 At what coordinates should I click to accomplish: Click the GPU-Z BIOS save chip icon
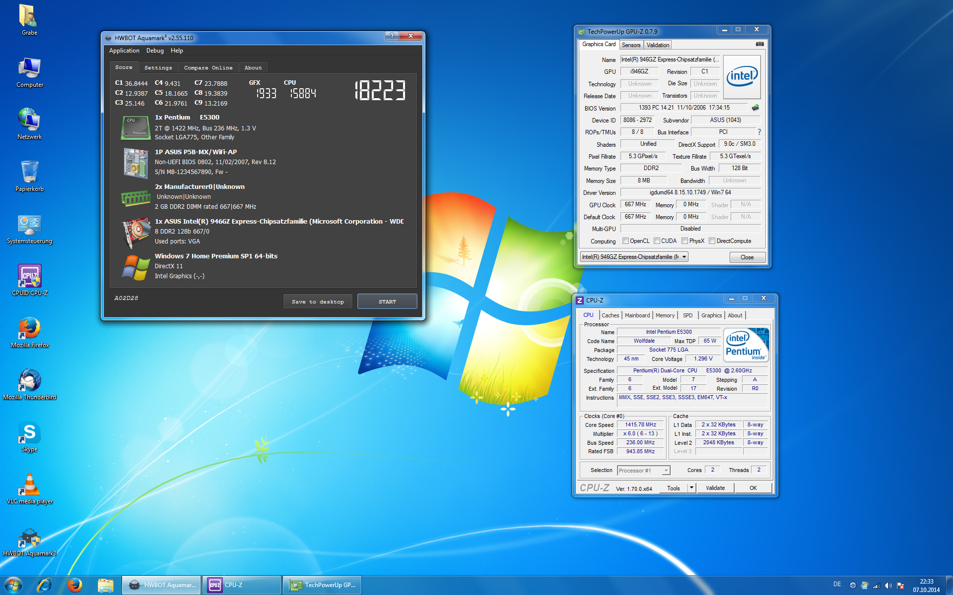tap(755, 108)
